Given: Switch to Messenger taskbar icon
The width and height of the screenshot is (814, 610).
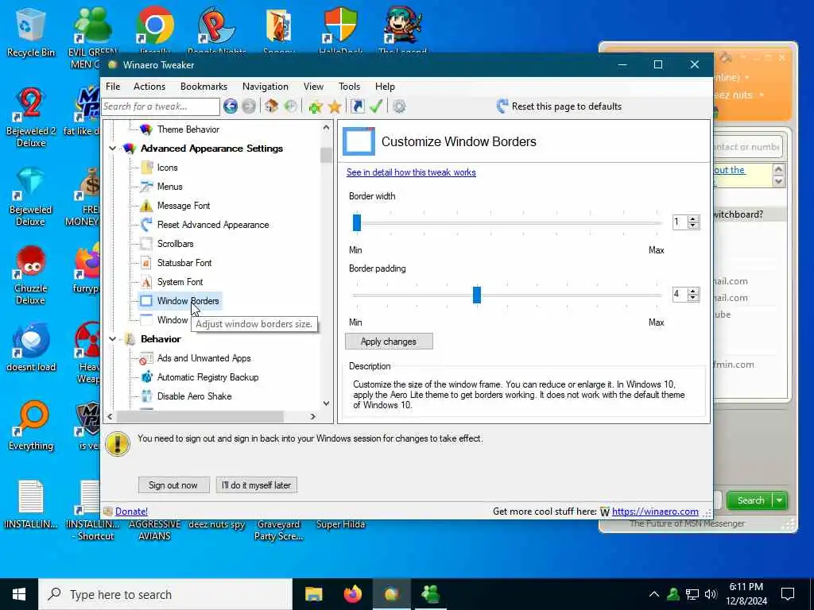Looking at the screenshot, I should pos(430,594).
